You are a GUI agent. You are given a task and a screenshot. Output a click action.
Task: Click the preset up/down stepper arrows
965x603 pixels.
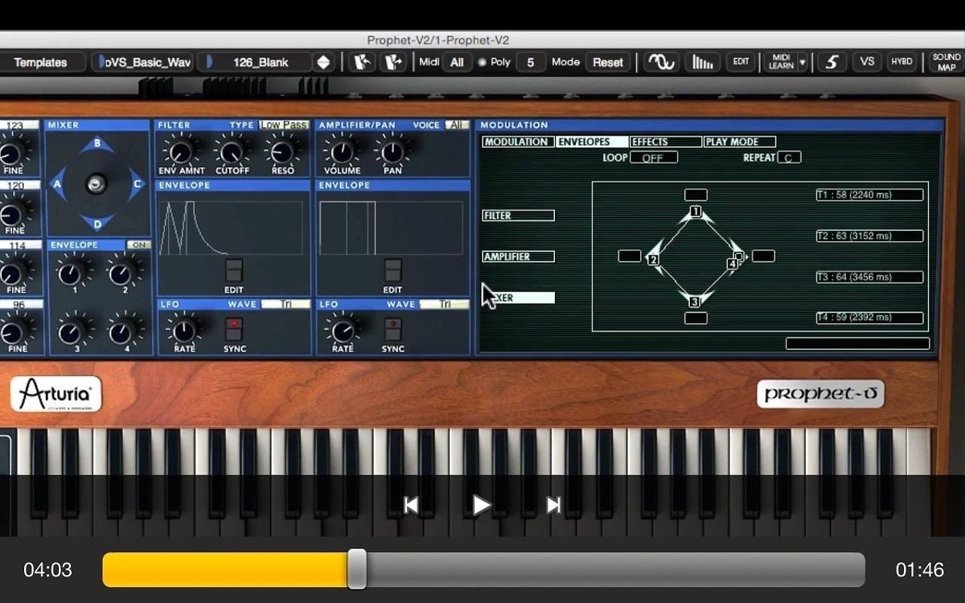pyautogui.click(x=323, y=62)
